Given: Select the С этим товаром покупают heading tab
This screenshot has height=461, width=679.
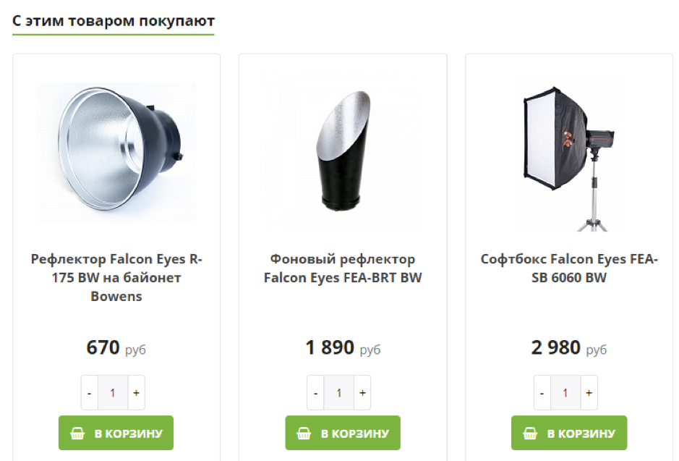Looking at the screenshot, I should [114, 21].
